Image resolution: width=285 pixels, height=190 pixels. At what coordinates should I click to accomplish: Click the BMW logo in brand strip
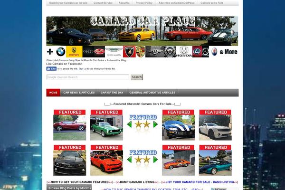(x=61, y=52)
